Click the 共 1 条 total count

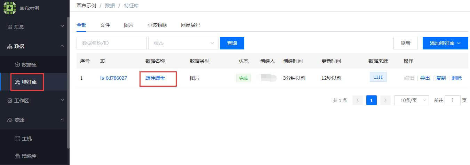point(340,100)
